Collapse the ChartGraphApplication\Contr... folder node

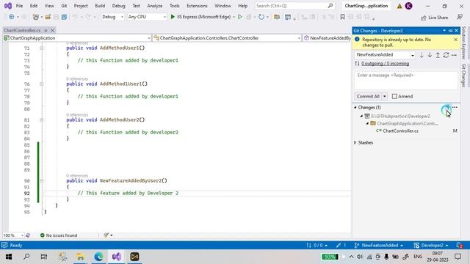367,123
